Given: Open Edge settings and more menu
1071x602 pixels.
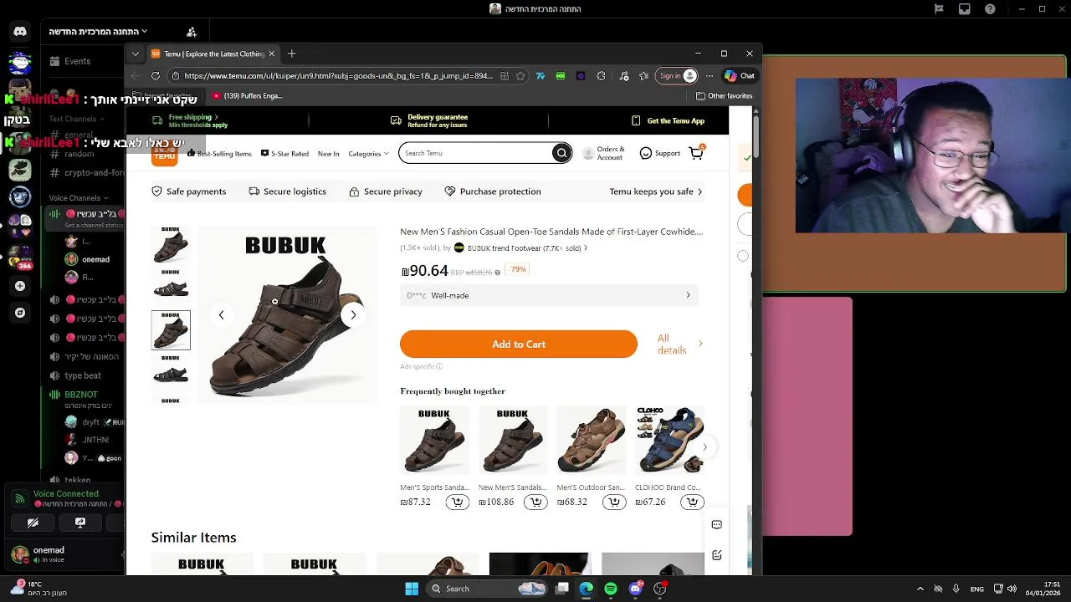Looking at the screenshot, I should pyautogui.click(x=710, y=75).
